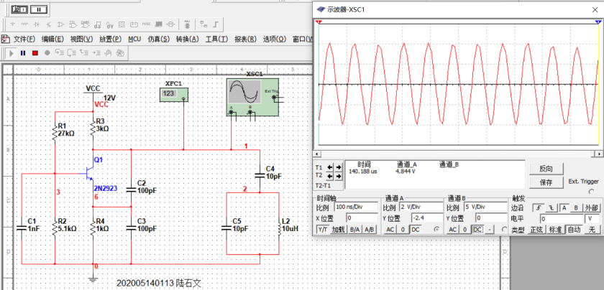The height and width of the screenshot is (290, 604).
Task: Move cursor T2 right with arrow
Action: click(338, 176)
